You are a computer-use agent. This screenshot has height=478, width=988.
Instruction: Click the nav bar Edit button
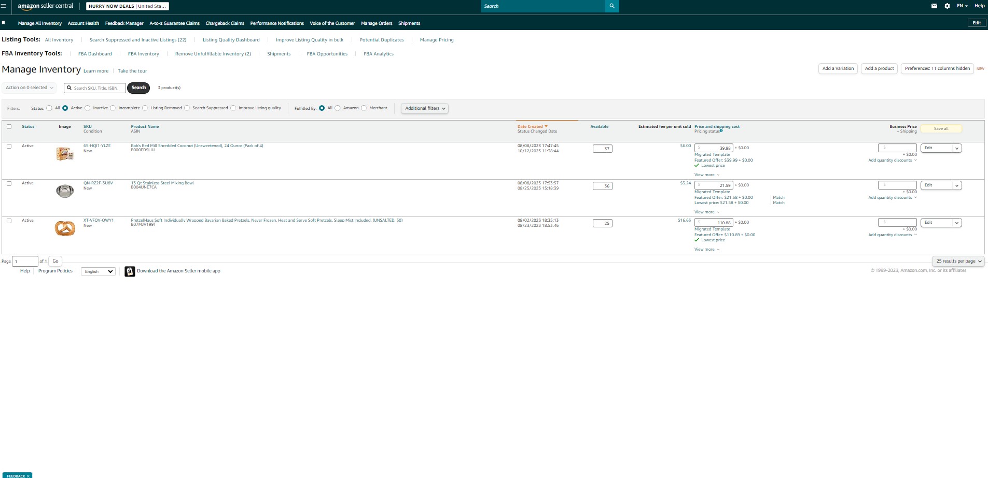[x=976, y=23]
